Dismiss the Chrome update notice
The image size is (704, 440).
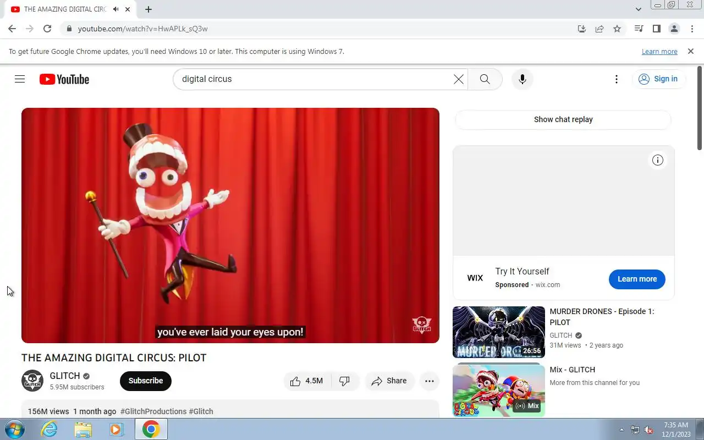691,51
